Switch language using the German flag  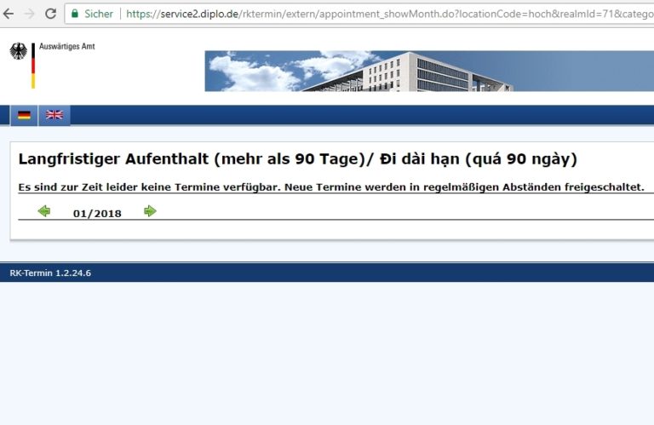pos(24,115)
